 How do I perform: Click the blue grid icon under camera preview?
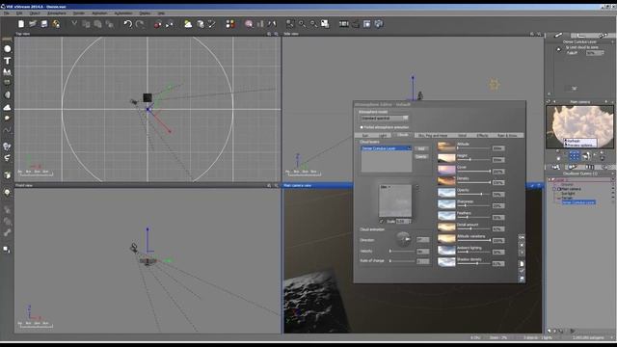[574, 156]
